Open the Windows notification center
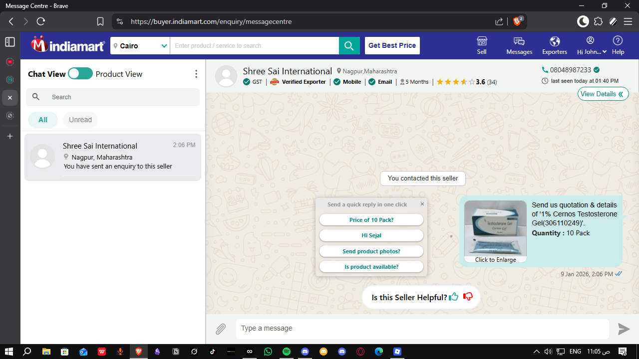 point(623,352)
